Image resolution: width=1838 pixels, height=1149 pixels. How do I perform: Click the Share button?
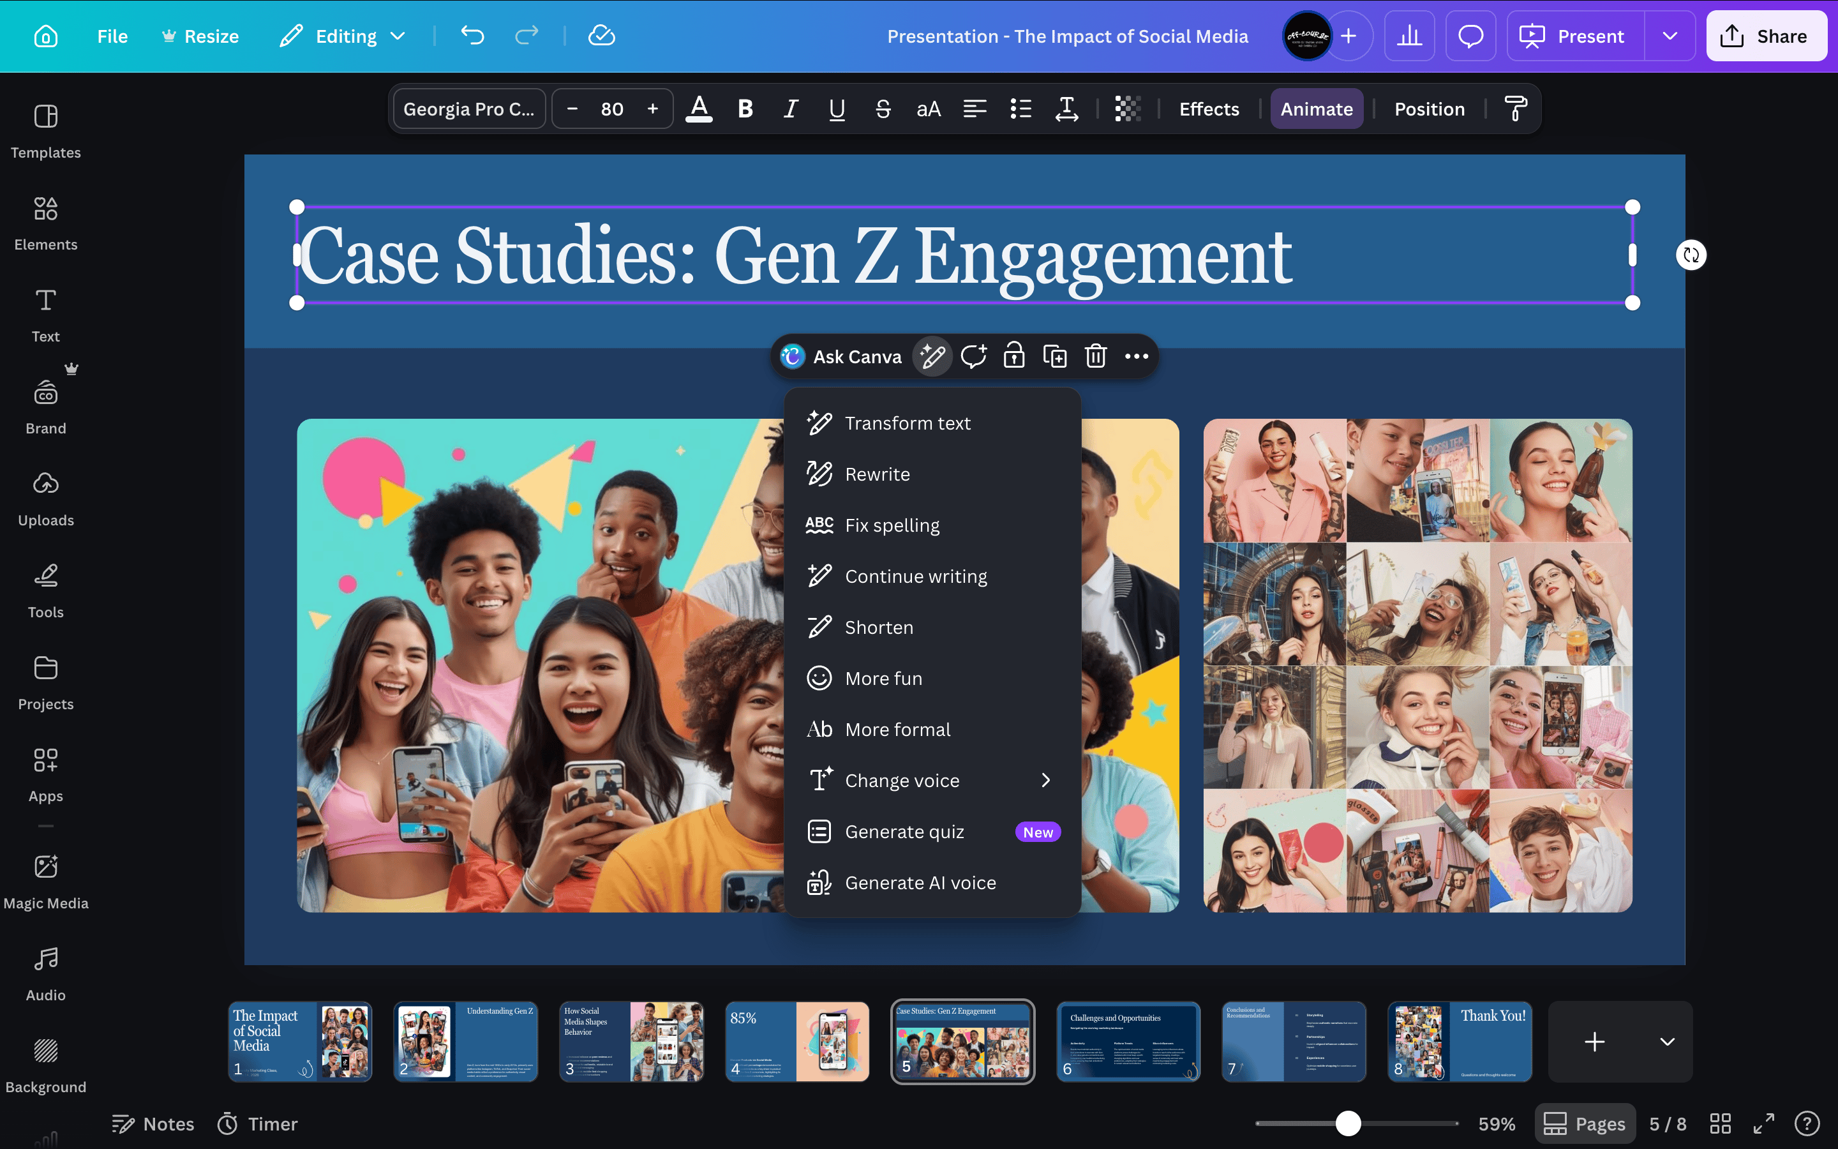coord(1765,36)
